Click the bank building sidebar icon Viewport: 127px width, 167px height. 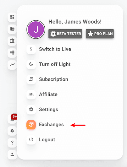tap(12, 41)
